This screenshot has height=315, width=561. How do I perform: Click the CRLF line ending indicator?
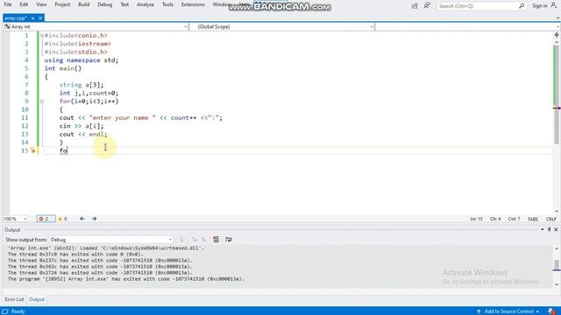[x=551, y=219]
